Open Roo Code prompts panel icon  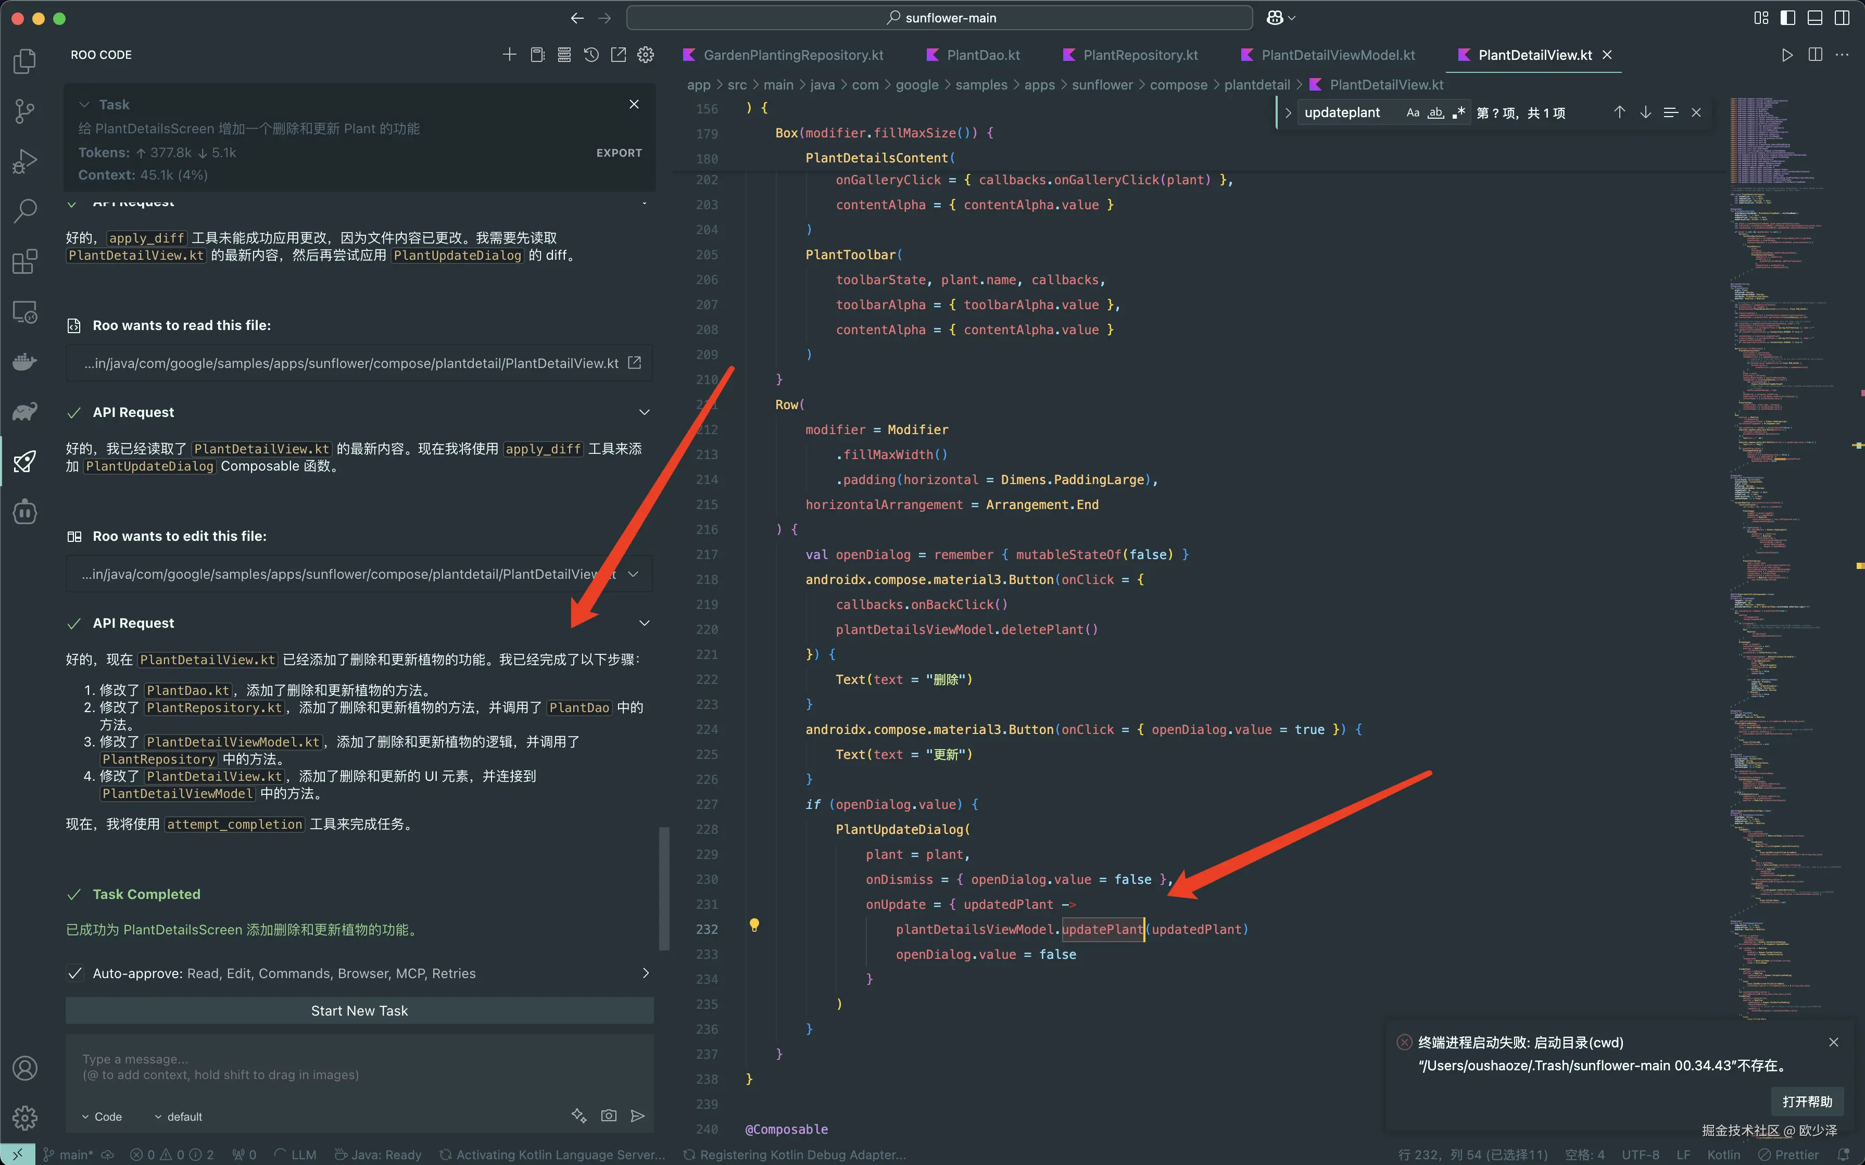click(x=537, y=55)
